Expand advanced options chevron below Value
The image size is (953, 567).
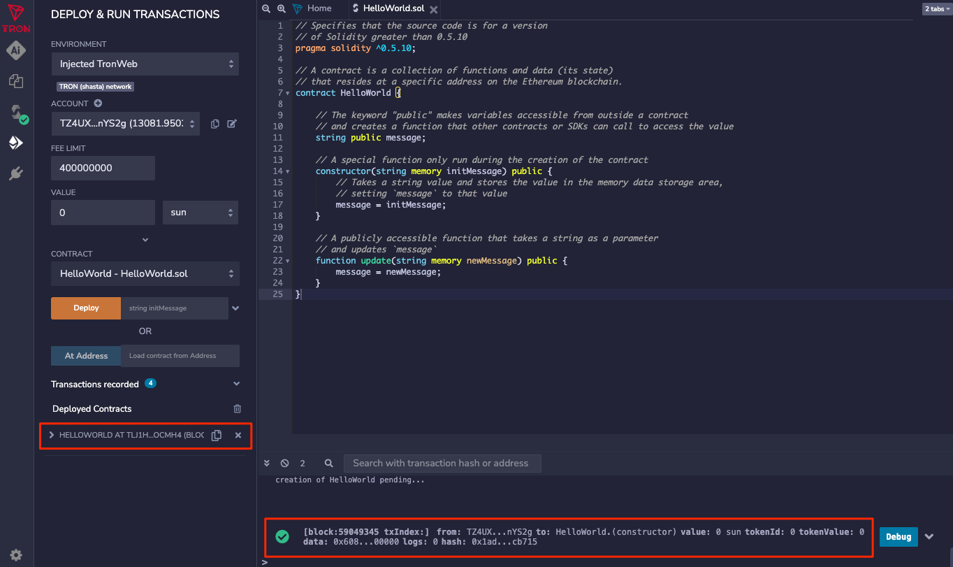tap(145, 240)
